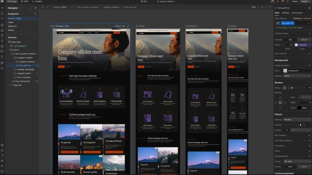The width and height of the screenshot is (312, 175).
Task: Click the Preview play icon in top bar
Action: coord(288,1)
